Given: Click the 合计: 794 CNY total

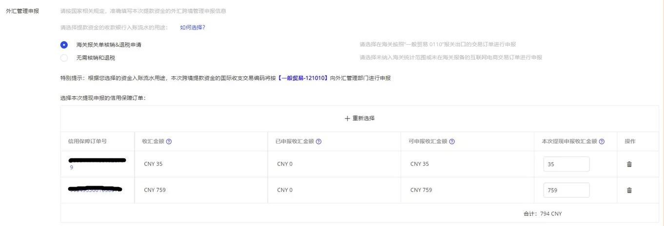Looking at the screenshot, I should tap(541, 213).
